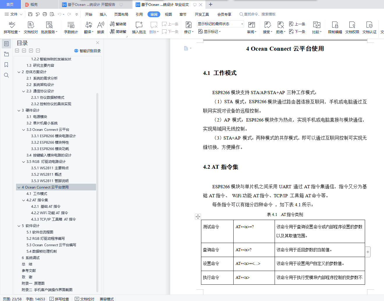Go to next revision (下一条) near reject
The image size is (384, 301).
click(x=297, y=31)
